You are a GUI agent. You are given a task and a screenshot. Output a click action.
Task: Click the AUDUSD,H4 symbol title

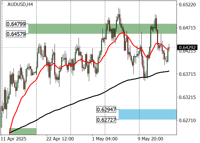tap(20, 5)
